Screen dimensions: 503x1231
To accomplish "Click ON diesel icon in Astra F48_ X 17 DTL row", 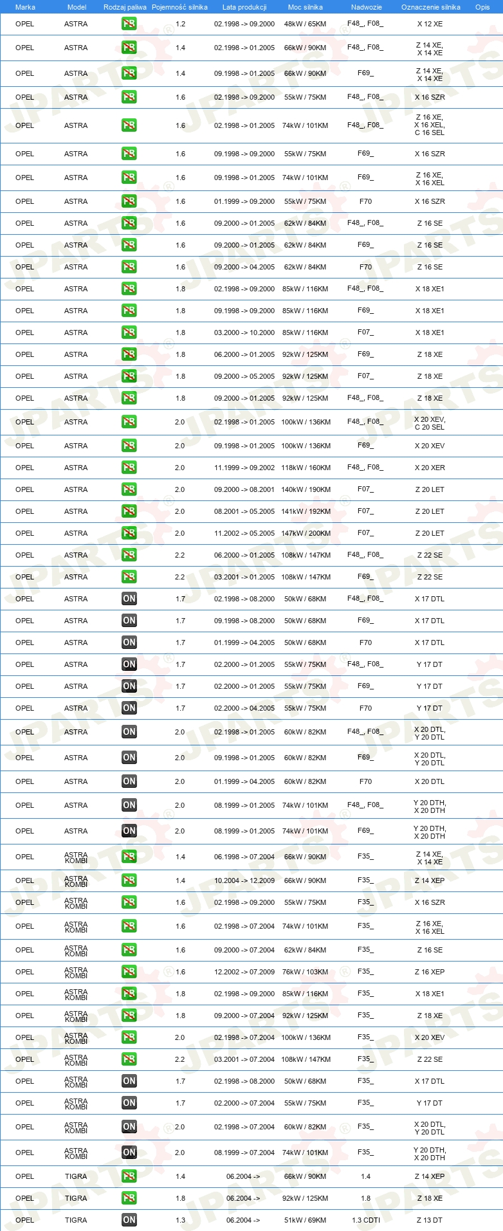I will click(x=129, y=599).
